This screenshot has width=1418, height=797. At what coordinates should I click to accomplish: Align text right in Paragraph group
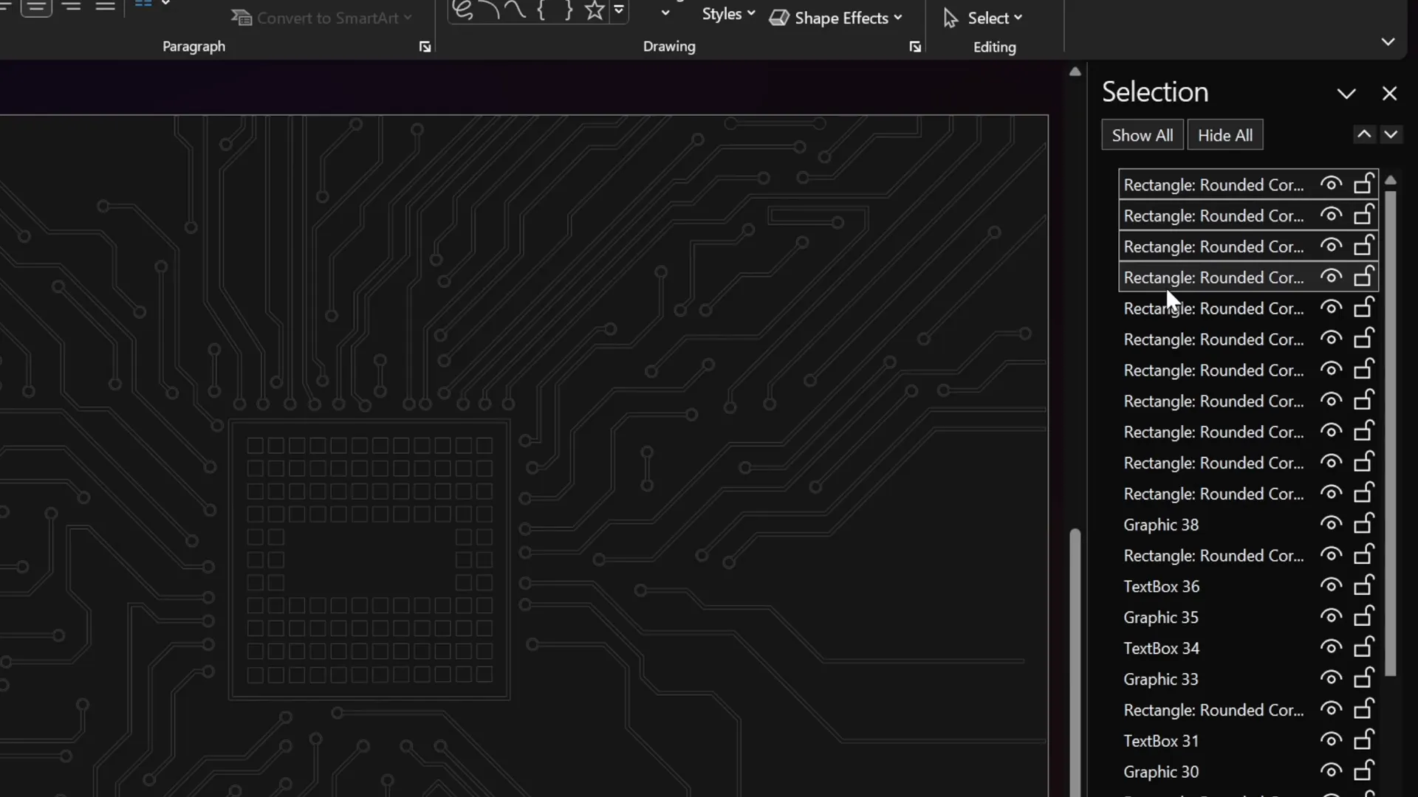[72, 7]
